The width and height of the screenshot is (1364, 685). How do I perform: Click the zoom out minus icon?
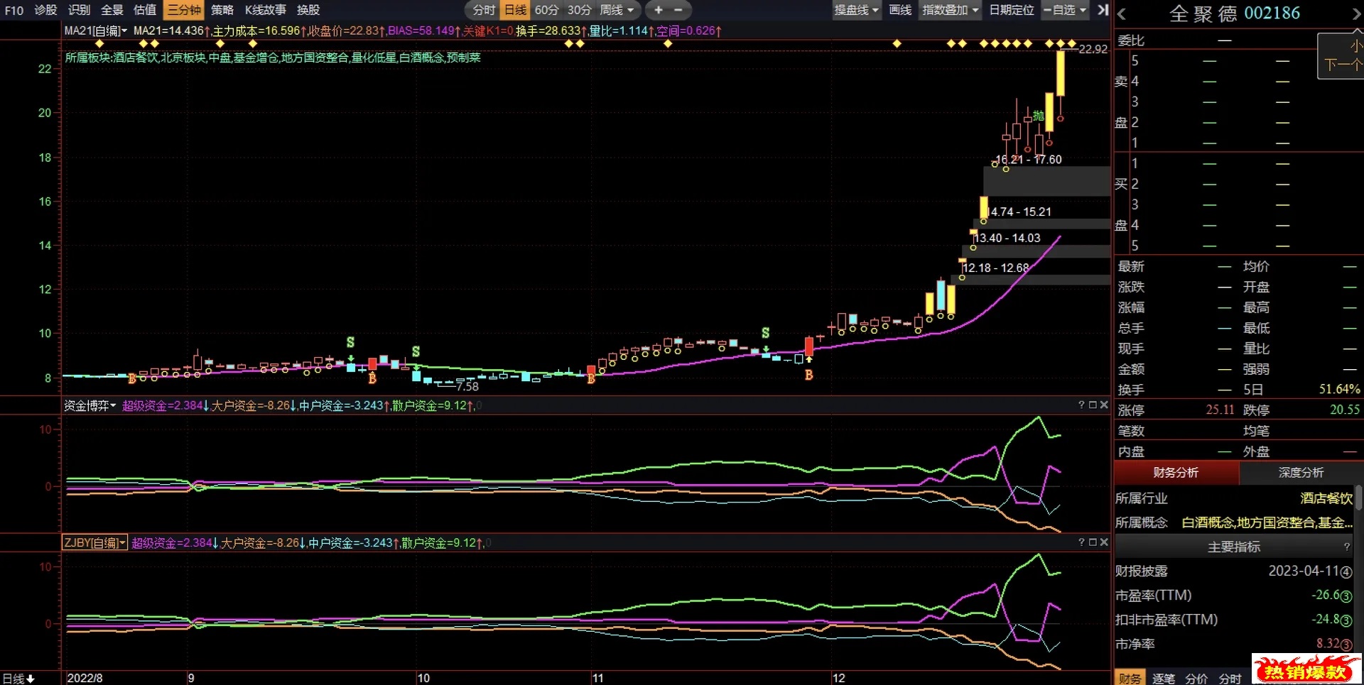(678, 10)
